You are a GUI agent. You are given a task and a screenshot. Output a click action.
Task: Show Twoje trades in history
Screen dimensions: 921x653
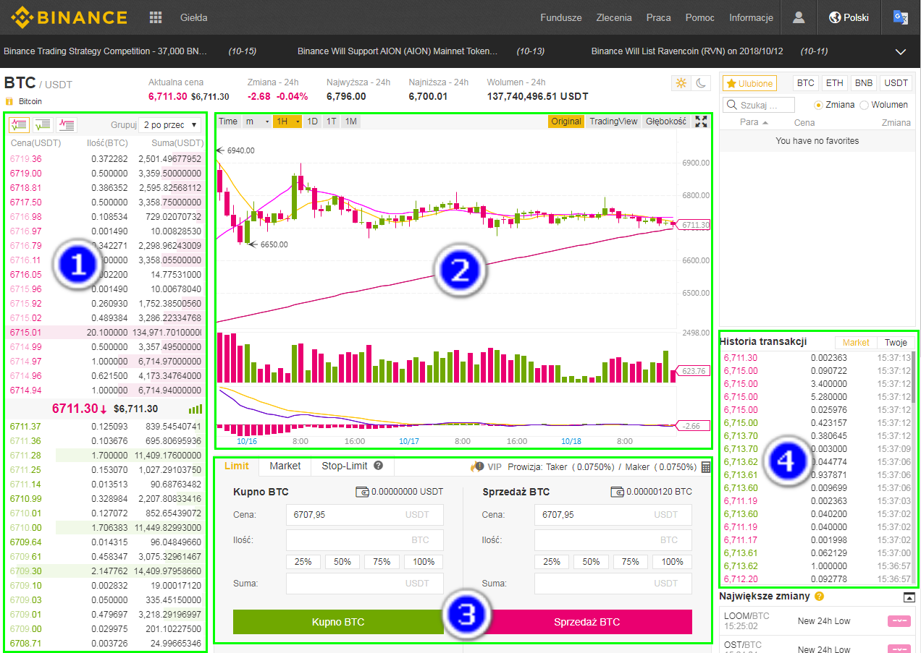coord(896,343)
